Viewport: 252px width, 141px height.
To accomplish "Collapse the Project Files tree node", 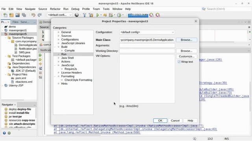I will 6,74.
